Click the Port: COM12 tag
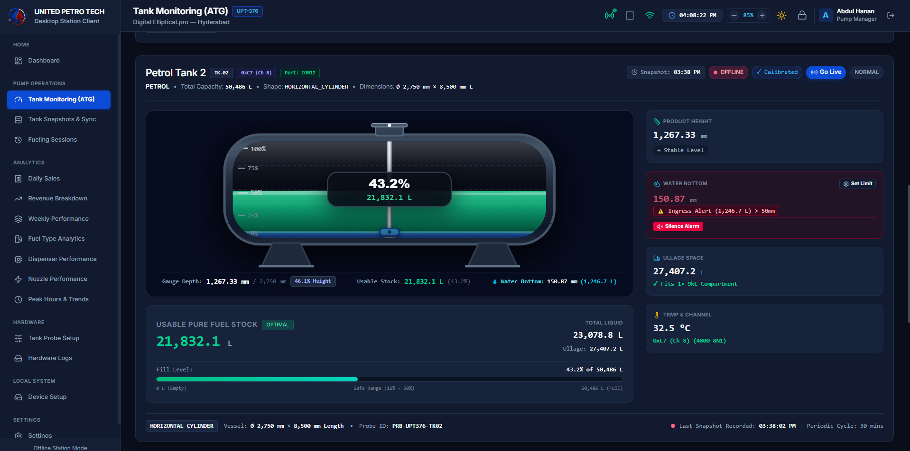 pos(300,73)
